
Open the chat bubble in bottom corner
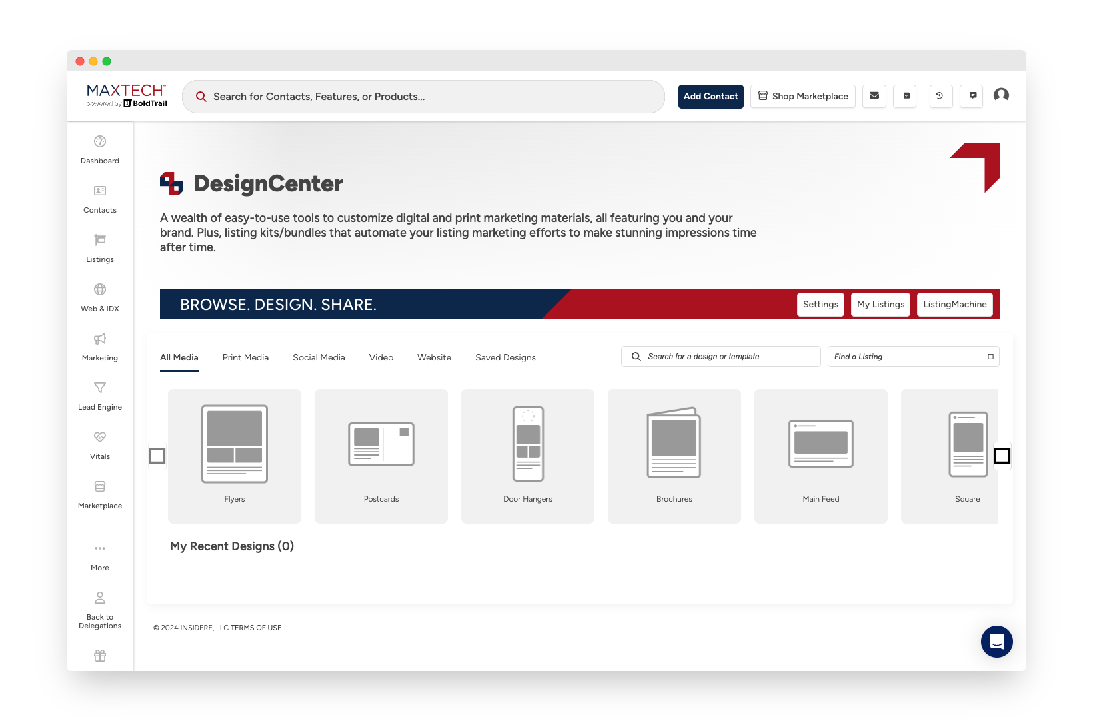point(997,642)
